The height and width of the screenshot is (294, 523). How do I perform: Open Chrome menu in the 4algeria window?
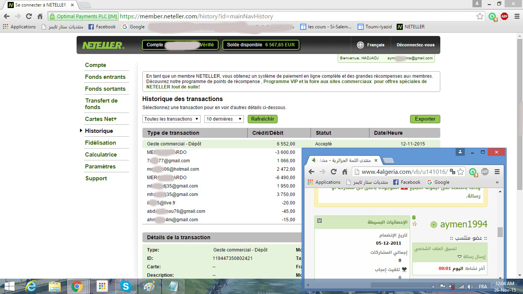497,172
